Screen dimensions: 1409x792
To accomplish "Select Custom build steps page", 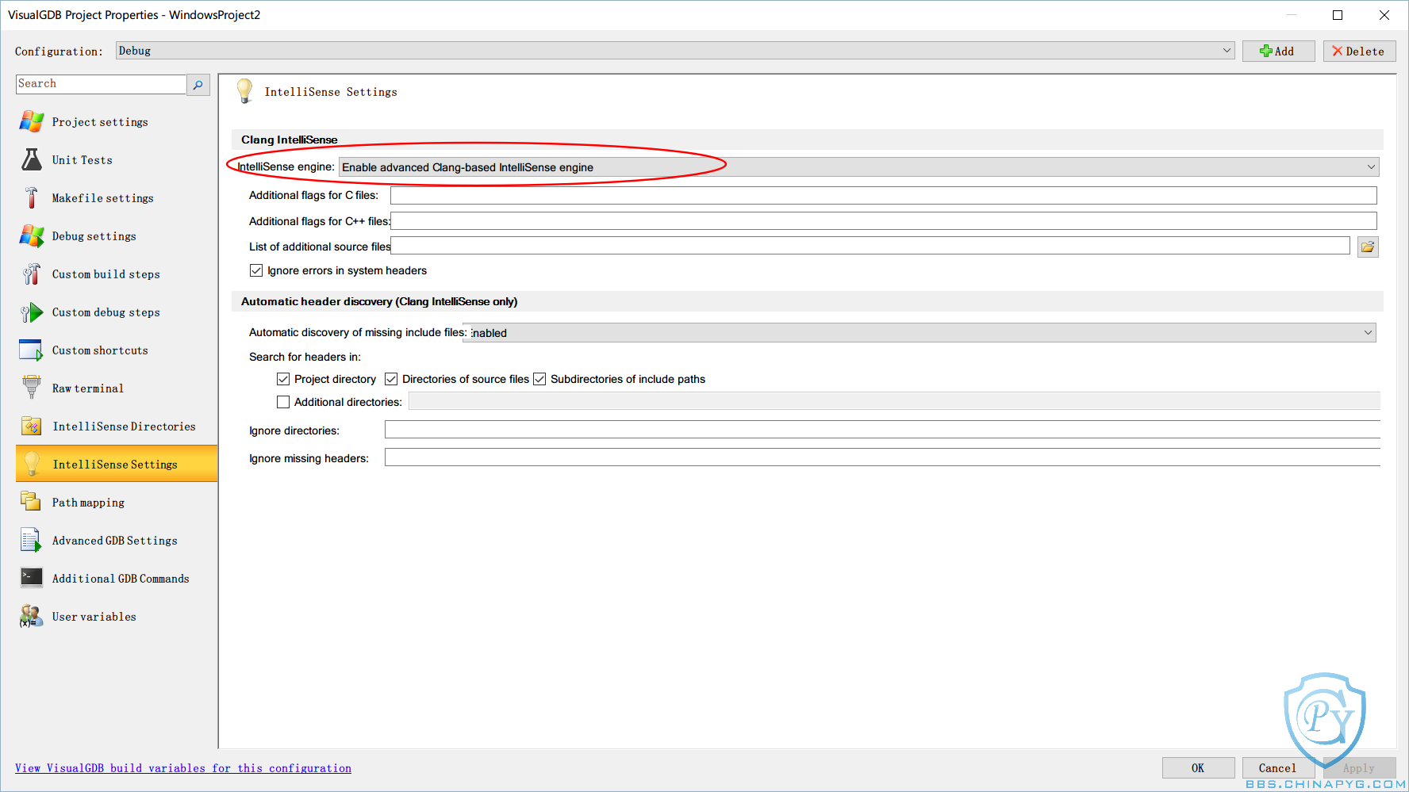I will (x=106, y=274).
